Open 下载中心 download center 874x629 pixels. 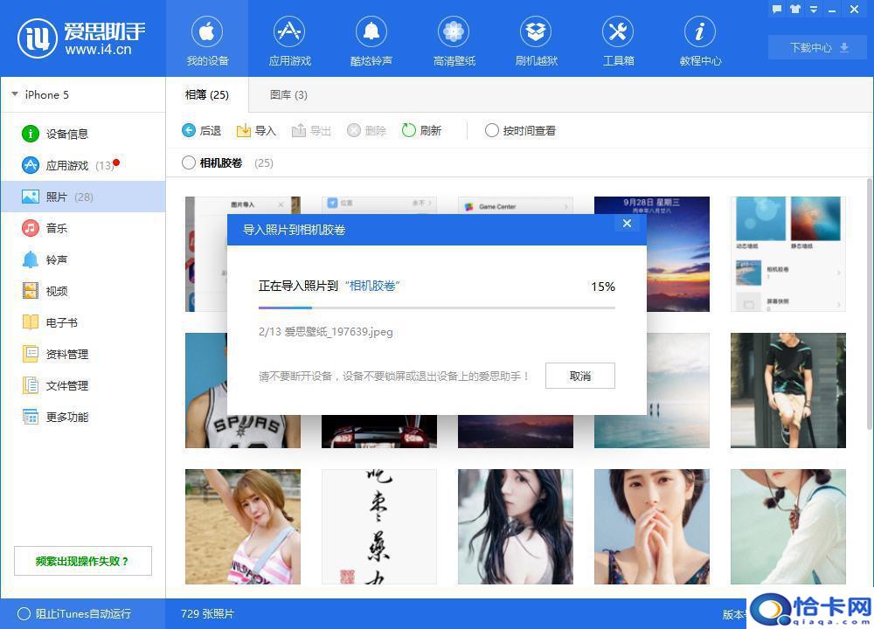[817, 47]
